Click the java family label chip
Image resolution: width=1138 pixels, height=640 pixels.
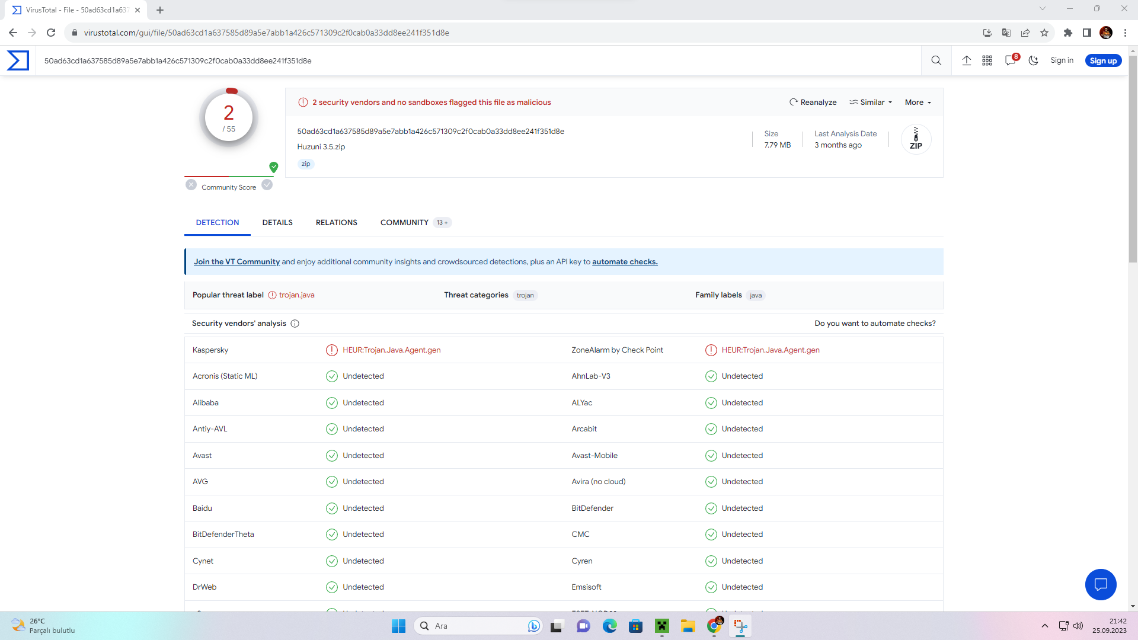[756, 296]
